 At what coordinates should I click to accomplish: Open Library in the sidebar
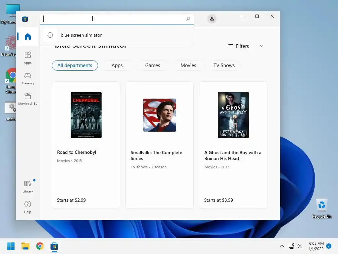(x=28, y=187)
